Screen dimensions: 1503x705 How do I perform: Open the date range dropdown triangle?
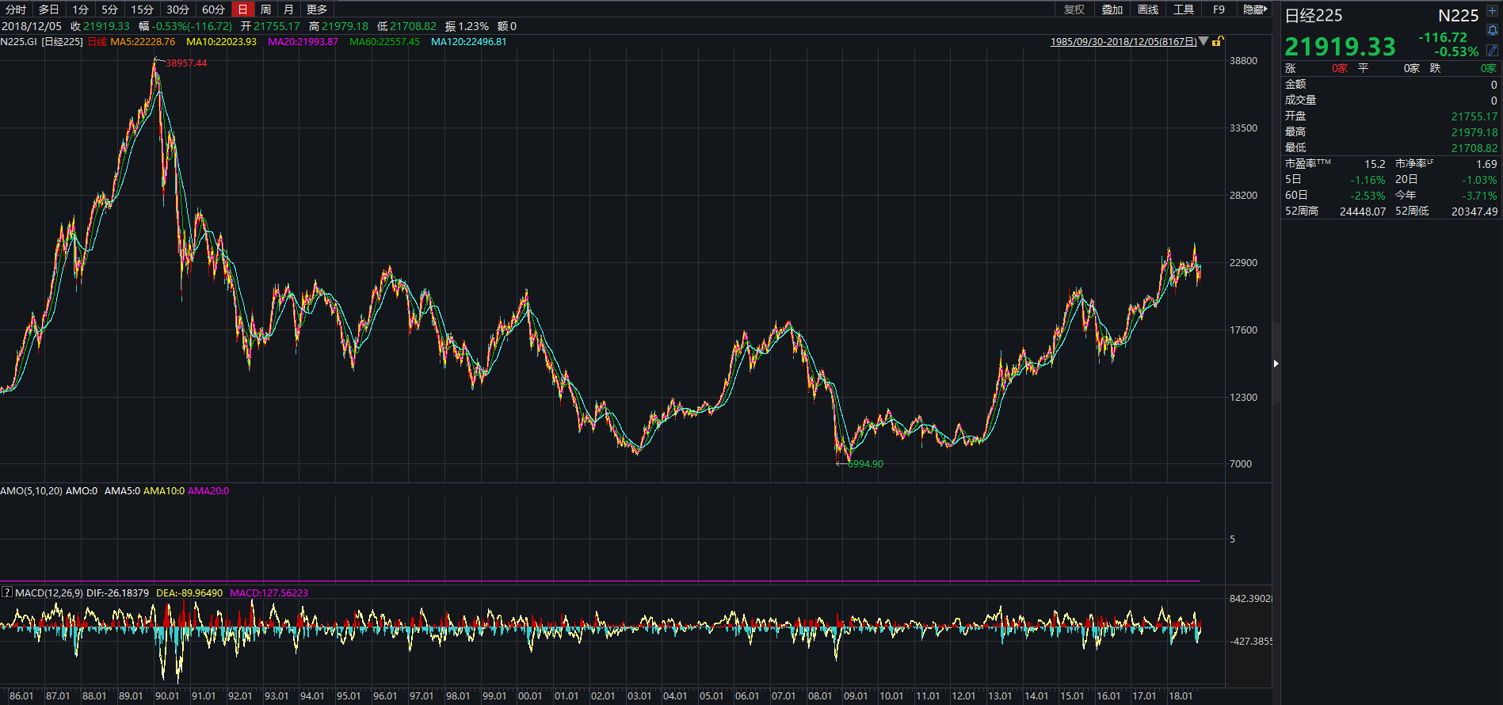(1204, 41)
